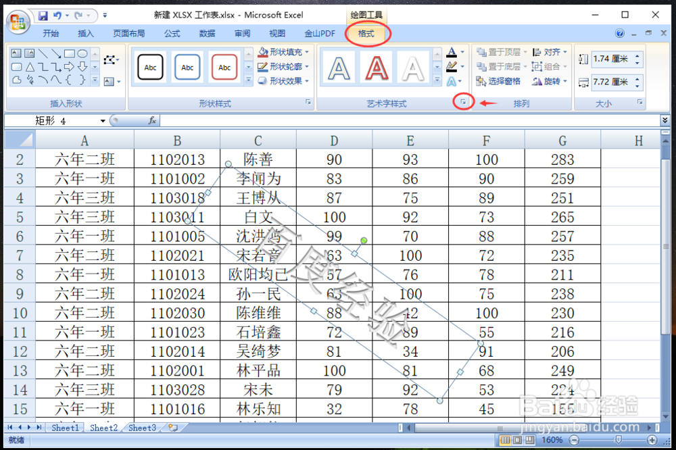This screenshot has width=676, height=450.
Task: Expand the WordArt styles gallery
Action: (x=437, y=80)
